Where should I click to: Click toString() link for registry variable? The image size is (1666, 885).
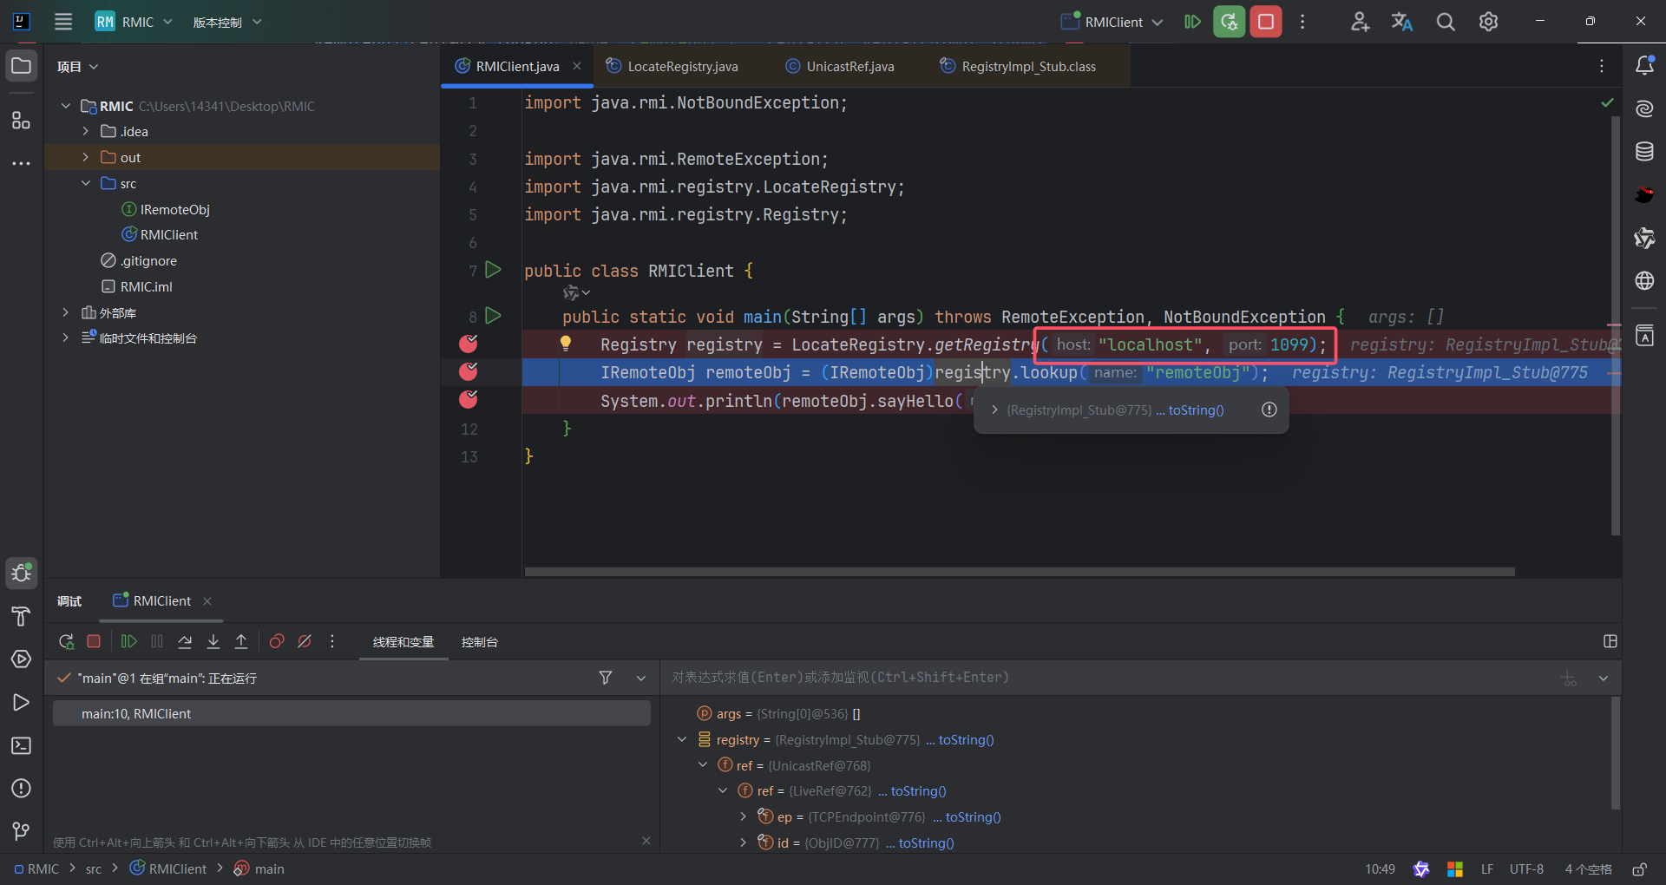pyautogui.click(x=966, y=739)
